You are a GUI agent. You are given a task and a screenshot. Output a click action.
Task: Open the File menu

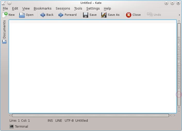tap(5, 9)
